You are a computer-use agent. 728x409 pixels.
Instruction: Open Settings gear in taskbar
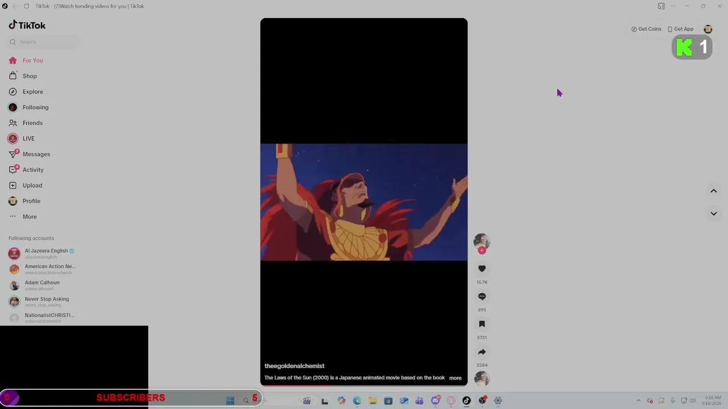(x=498, y=400)
